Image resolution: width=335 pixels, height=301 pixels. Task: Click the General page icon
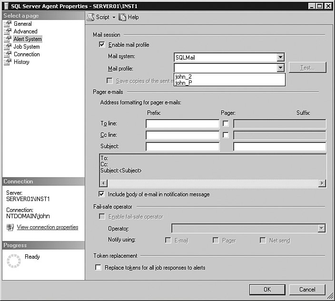click(x=8, y=24)
